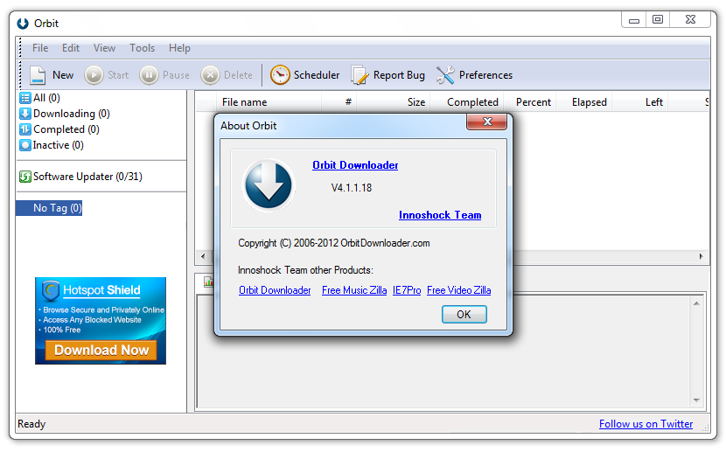Image resolution: width=726 pixels, height=452 pixels.
Task: Open the View menu
Action: click(x=104, y=48)
